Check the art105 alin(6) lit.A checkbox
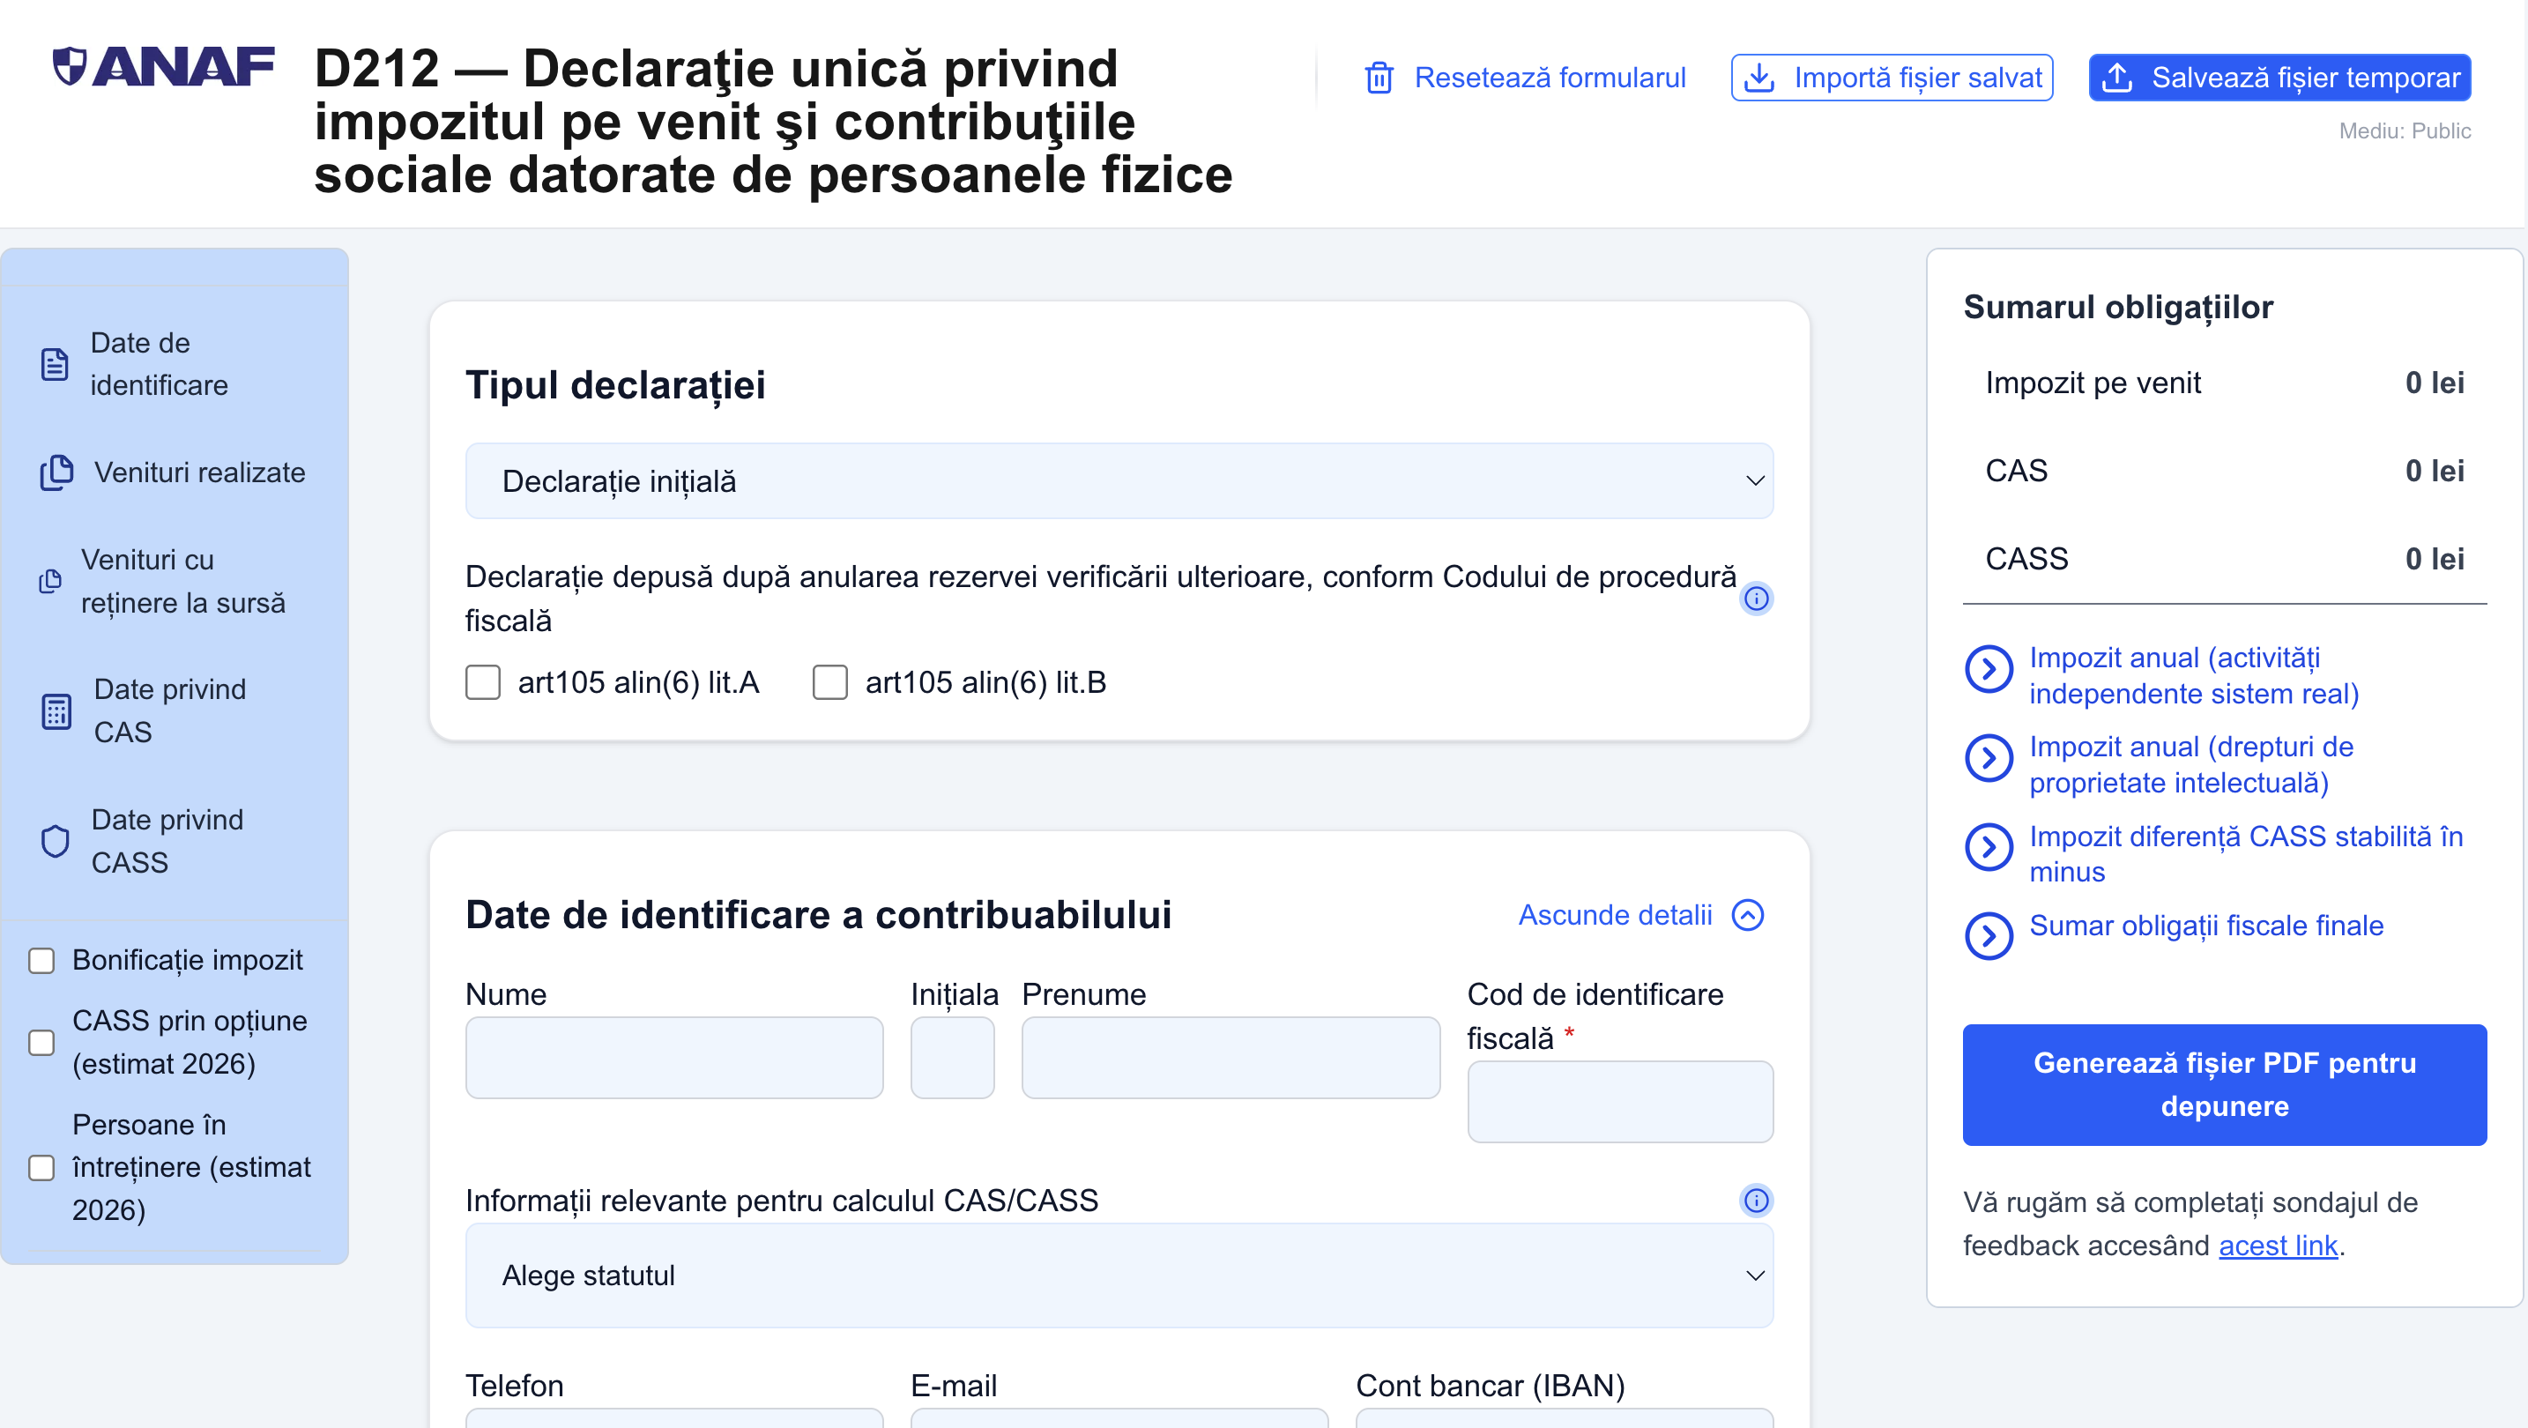 pyautogui.click(x=483, y=682)
